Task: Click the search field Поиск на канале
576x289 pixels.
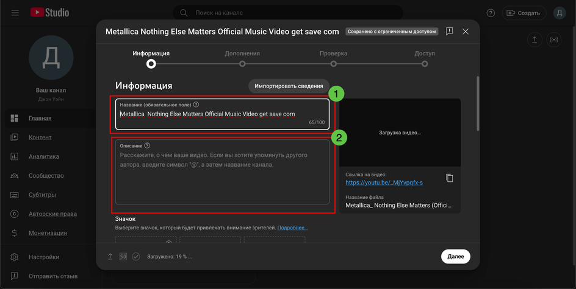Action: pos(288,13)
